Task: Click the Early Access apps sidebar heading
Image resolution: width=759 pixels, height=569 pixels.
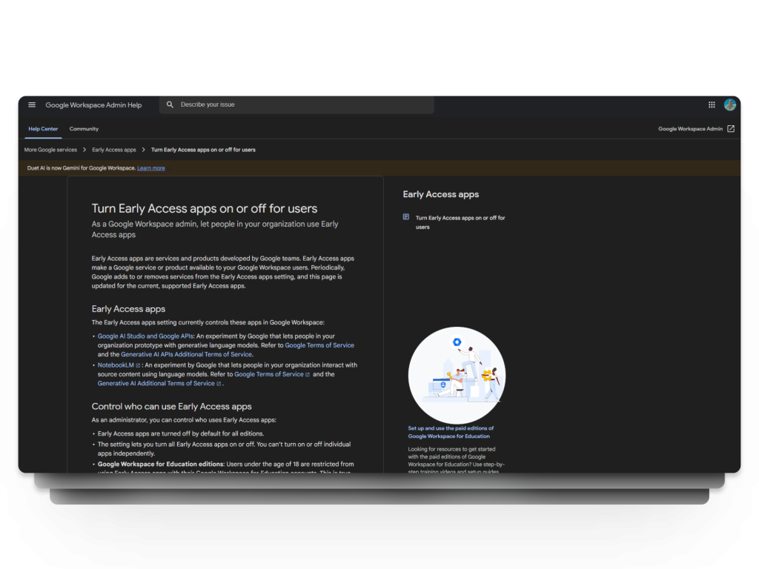Action: coord(440,195)
